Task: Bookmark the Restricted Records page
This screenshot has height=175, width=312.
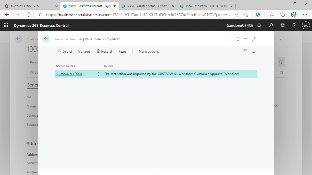Action: tap(238, 39)
